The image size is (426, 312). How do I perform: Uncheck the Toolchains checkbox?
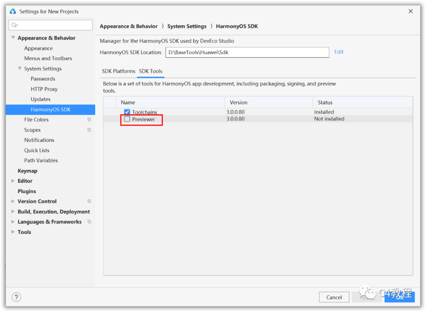[x=127, y=112]
